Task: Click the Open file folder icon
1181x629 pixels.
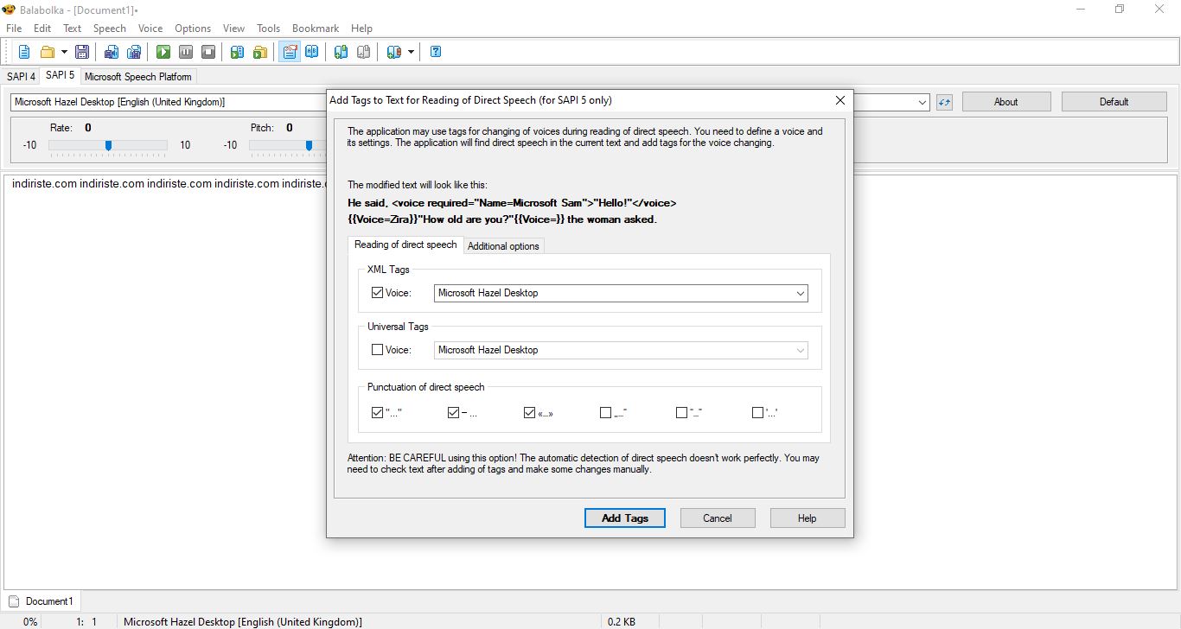Action: point(48,52)
